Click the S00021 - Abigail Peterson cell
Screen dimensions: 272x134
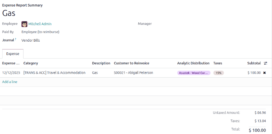(x=133, y=73)
